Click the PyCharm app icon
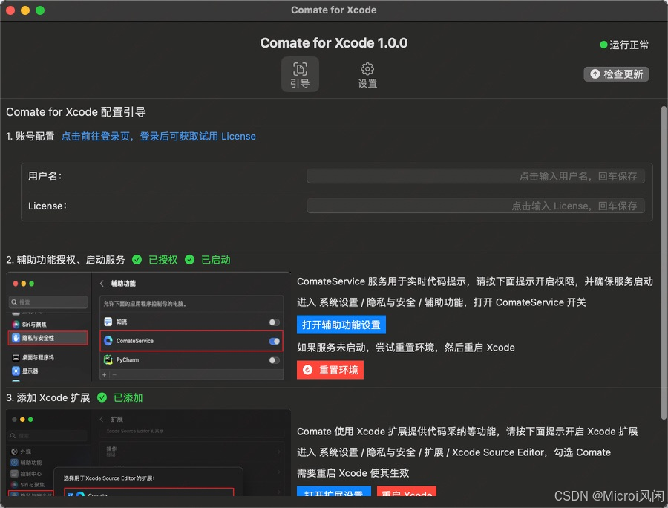Image resolution: width=668 pixels, height=508 pixels. click(108, 359)
